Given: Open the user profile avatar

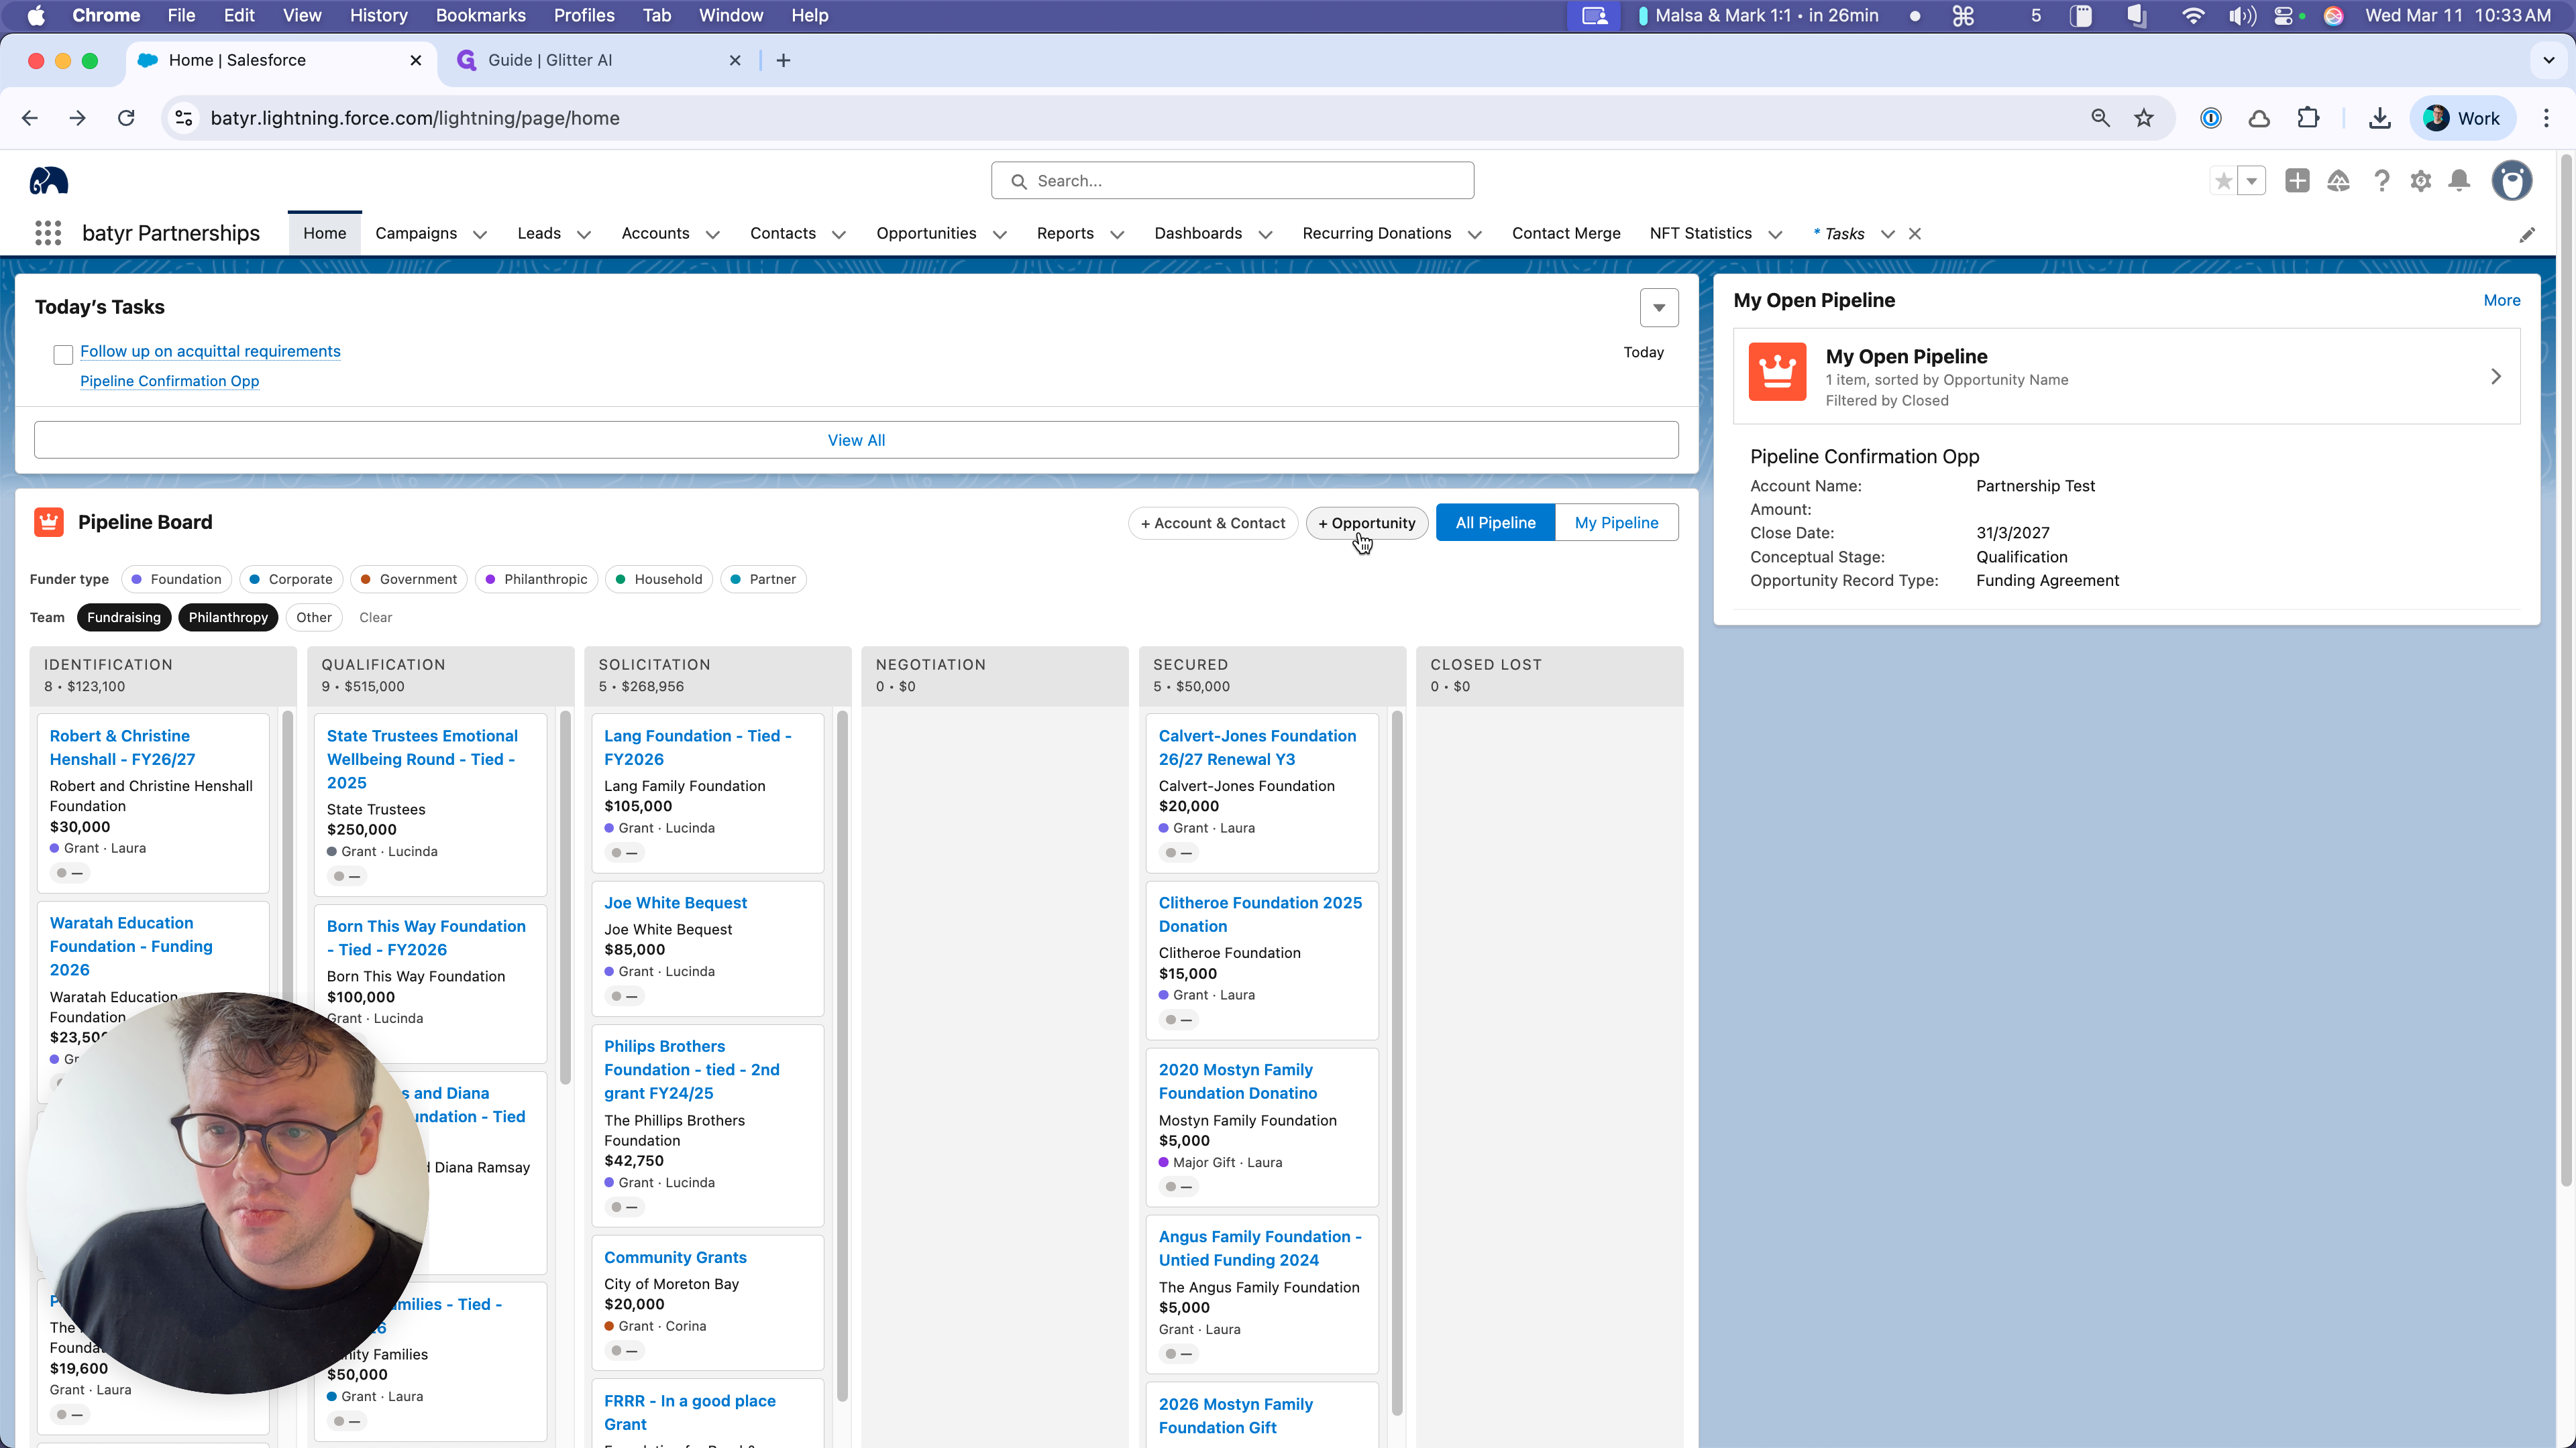Looking at the screenshot, I should click(2511, 181).
